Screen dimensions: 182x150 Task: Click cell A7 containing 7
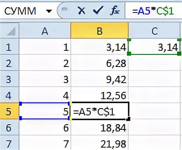45,143
